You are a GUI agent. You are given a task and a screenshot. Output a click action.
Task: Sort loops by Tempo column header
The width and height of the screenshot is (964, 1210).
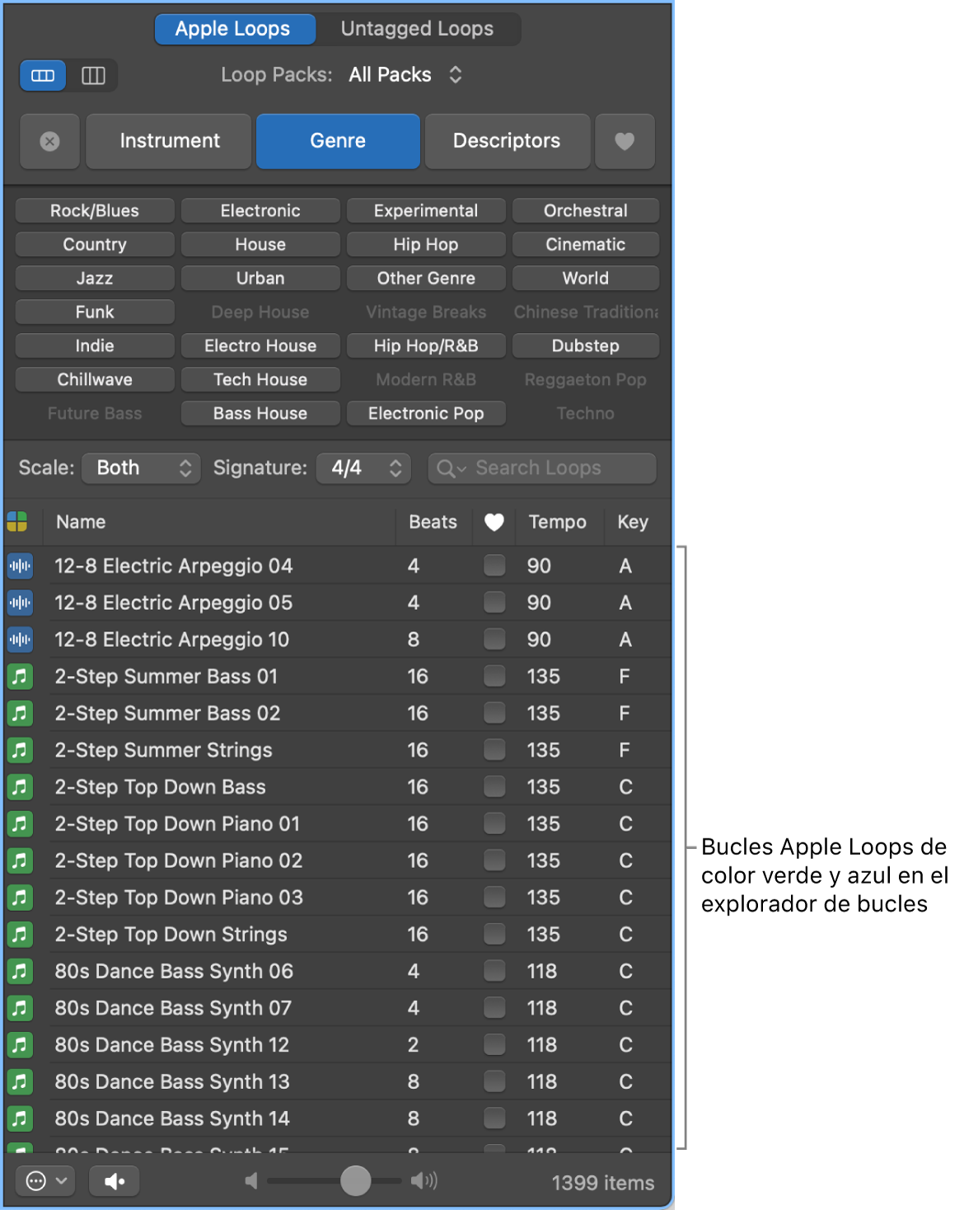pyautogui.click(x=558, y=522)
